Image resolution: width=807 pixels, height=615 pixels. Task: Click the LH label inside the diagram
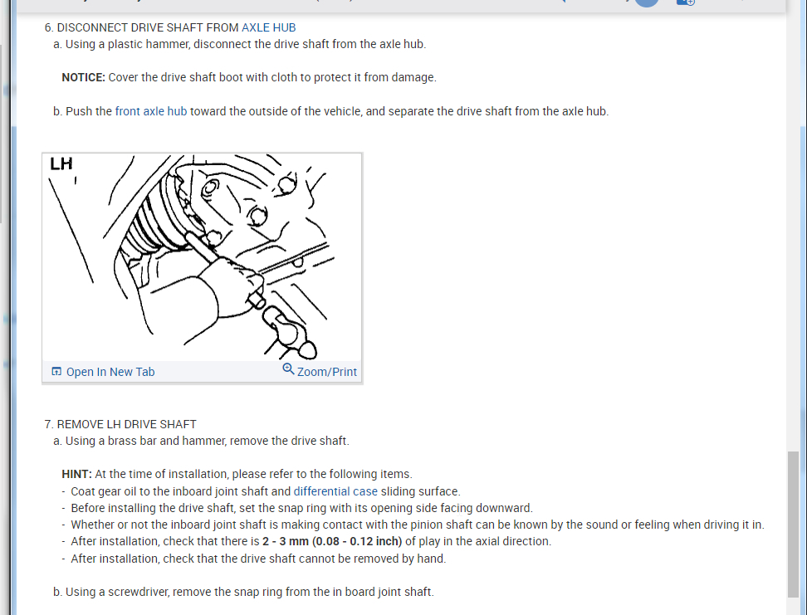pyautogui.click(x=61, y=164)
